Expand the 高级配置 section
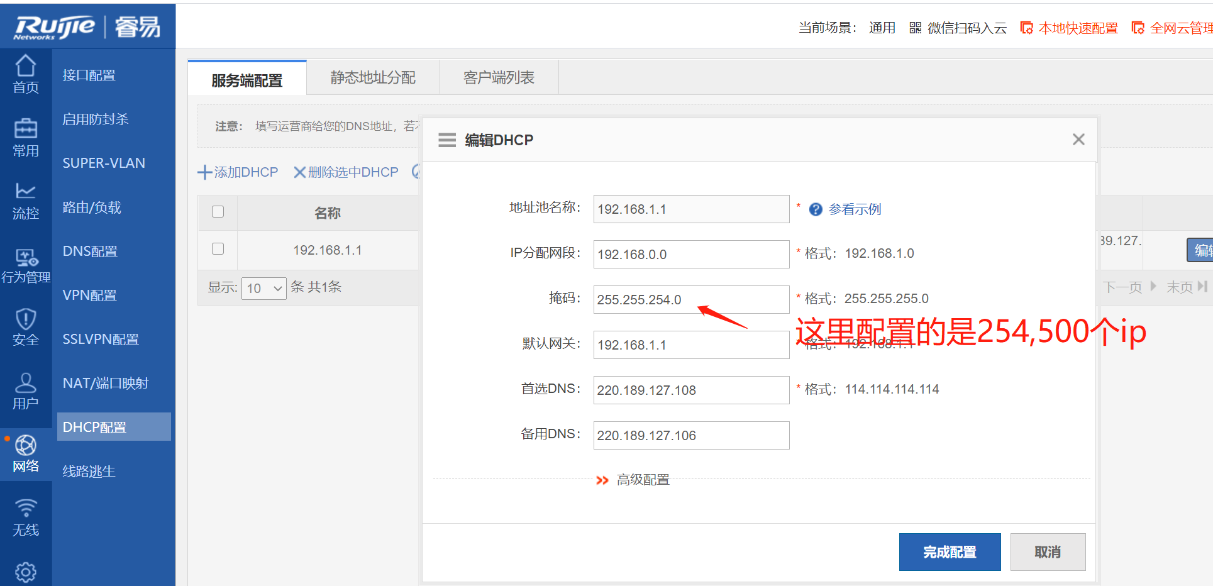This screenshot has height=586, width=1213. (x=633, y=480)
